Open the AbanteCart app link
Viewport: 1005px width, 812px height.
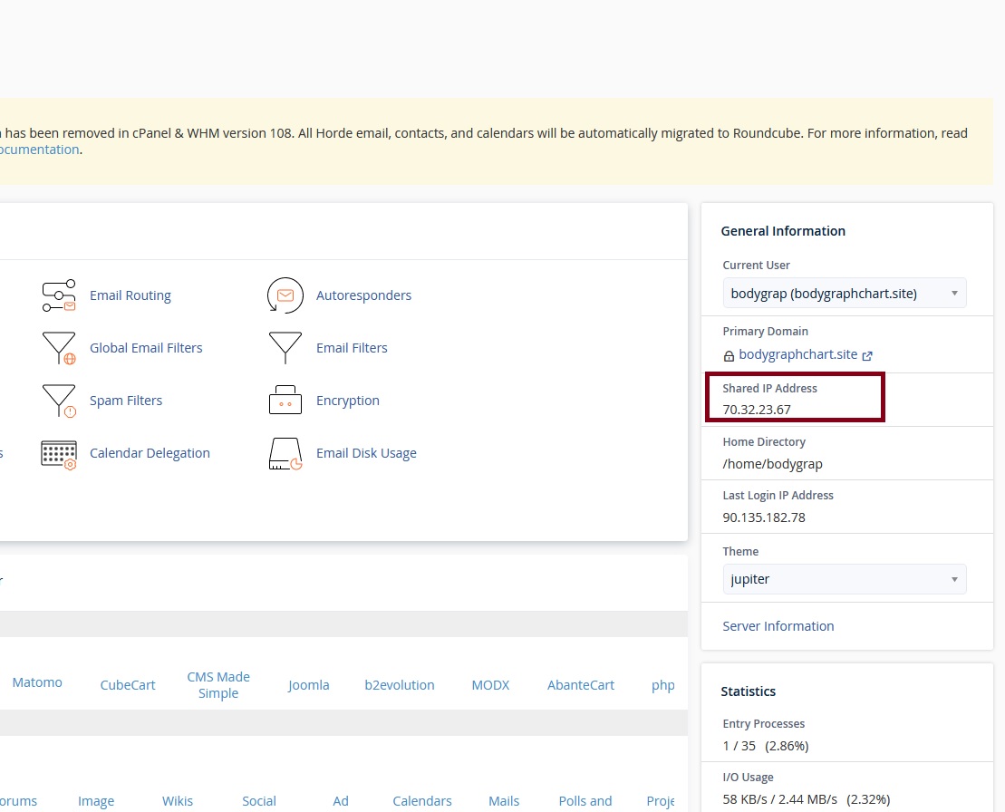[581, 685]
